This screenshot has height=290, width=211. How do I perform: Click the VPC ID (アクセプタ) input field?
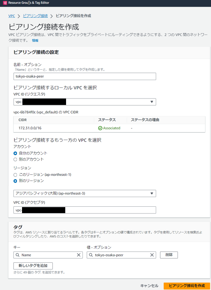[85, 210]
